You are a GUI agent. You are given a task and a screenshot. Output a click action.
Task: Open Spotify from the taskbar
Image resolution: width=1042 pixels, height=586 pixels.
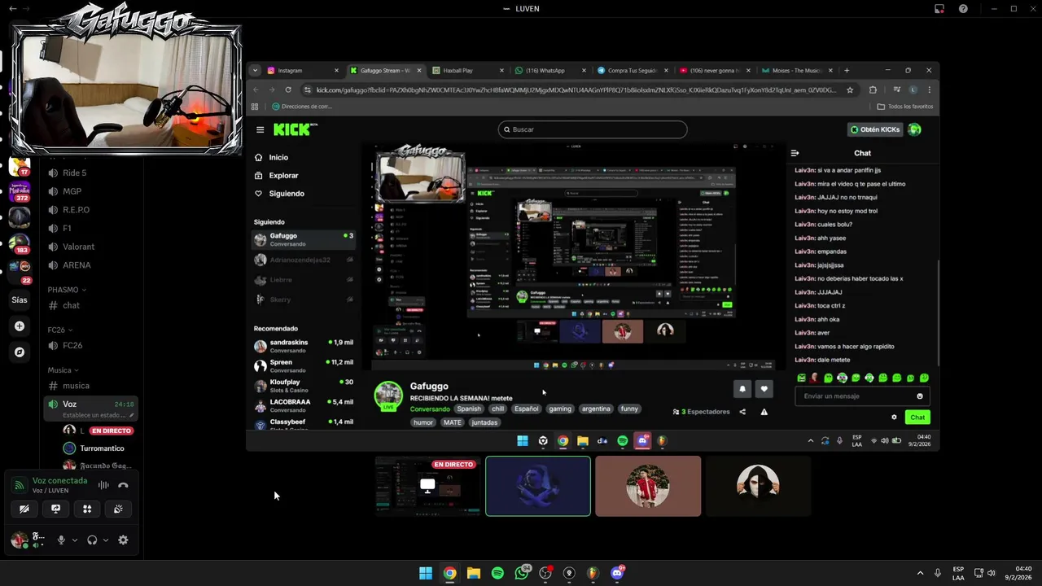click(x=497, y=573)
